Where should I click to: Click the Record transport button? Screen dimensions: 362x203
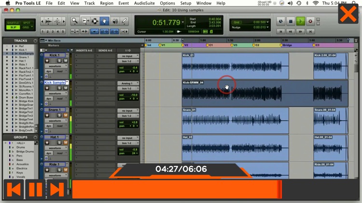click(x=310, y=21)
